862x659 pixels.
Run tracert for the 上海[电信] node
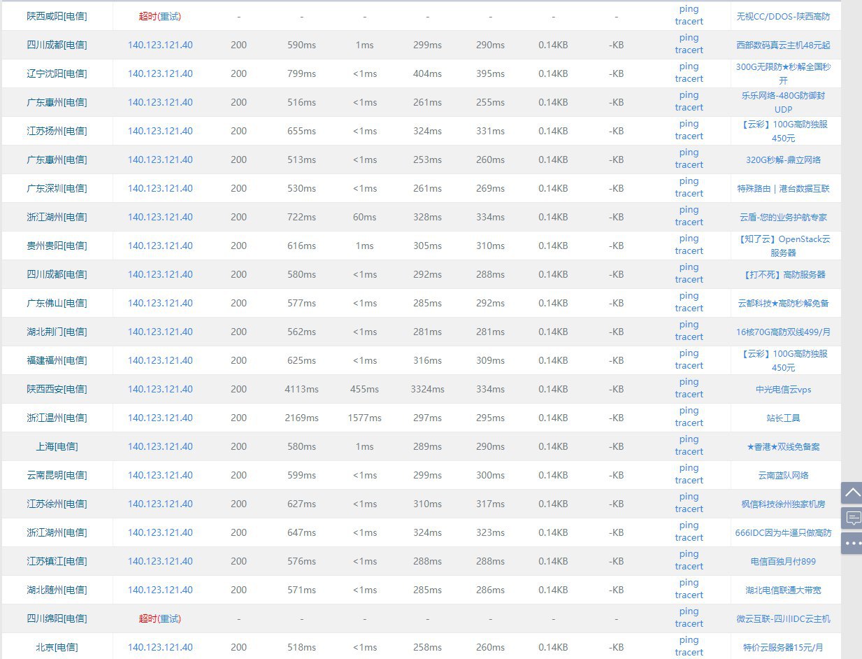(x=689, y=452)
